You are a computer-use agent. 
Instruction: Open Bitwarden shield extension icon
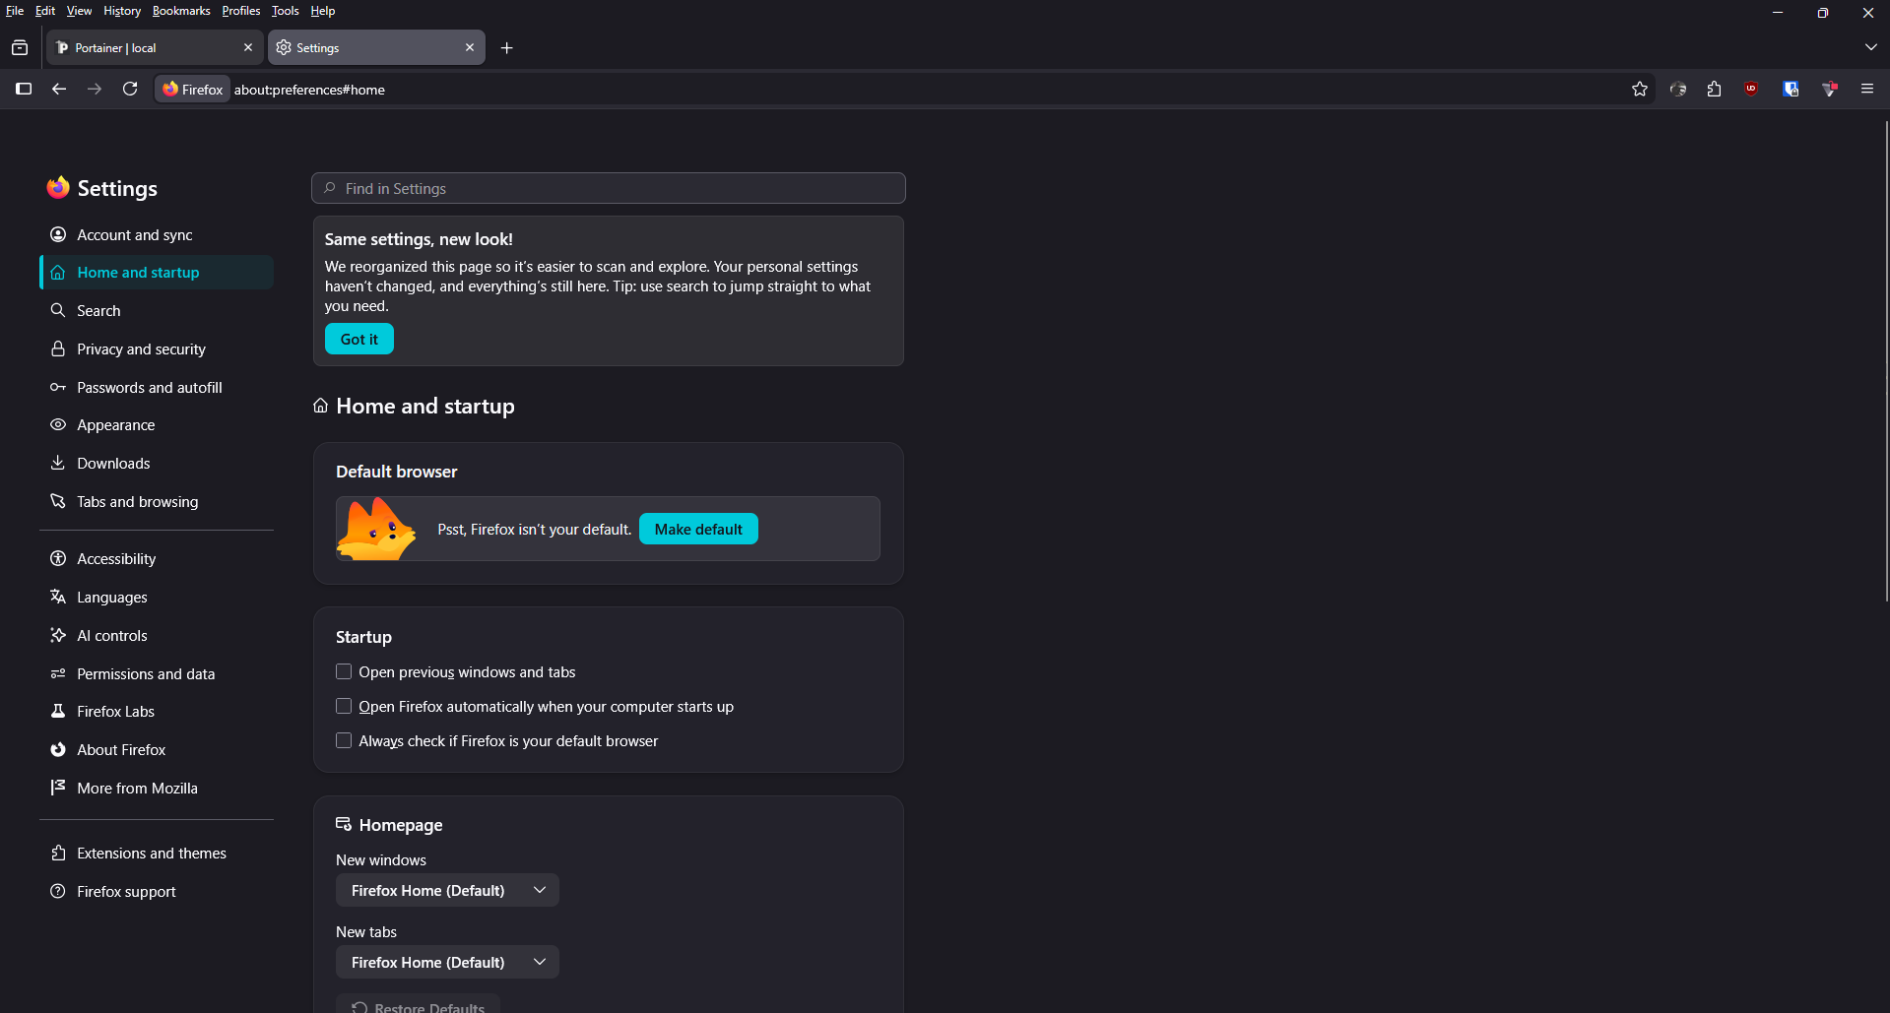(x=1791, y=89)
